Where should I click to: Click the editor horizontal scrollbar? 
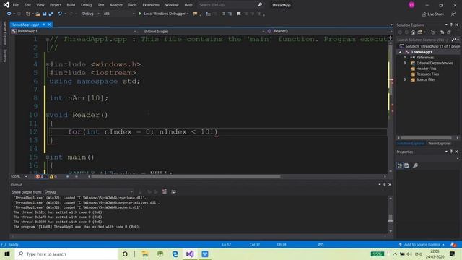pyautogui.click(x=186, y=176)
